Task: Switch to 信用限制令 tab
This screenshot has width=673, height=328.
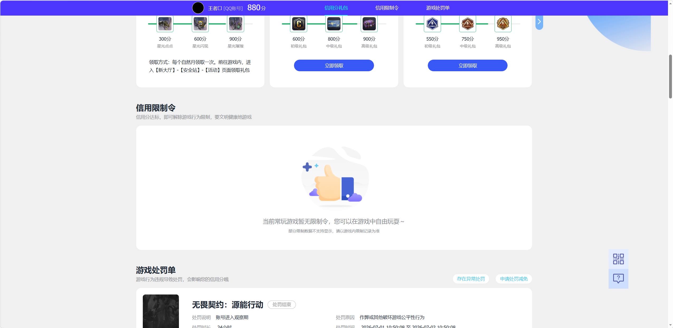Action: click(x=387, y=8)
